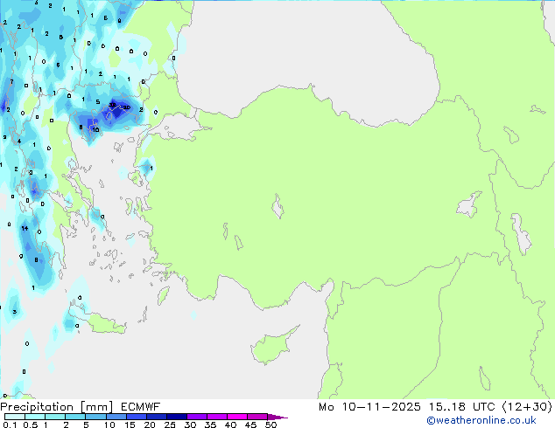Viewport: 555px width, 428px height.
Task: Click the "20" value in the dark blue area
Action: pos(127,107)
